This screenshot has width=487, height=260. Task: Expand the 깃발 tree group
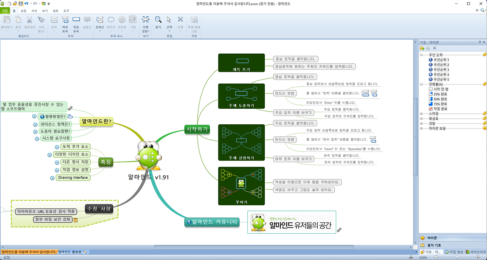pos(422,124)
